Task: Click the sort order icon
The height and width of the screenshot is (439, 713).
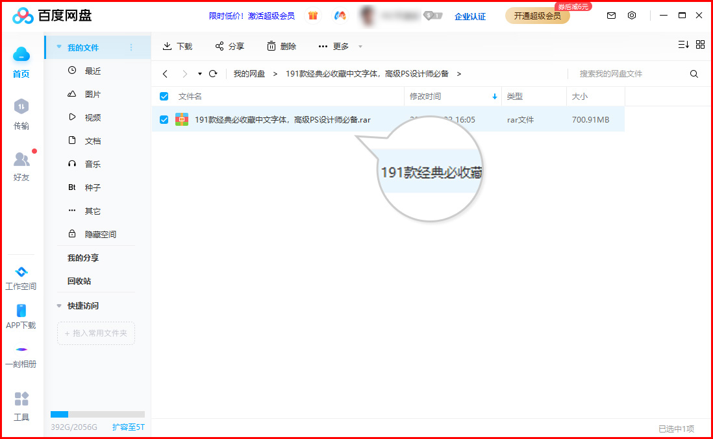Action: click(683, 45)
